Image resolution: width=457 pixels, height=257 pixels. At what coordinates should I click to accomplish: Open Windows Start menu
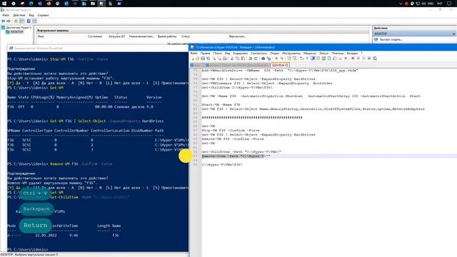click(4, 4)
